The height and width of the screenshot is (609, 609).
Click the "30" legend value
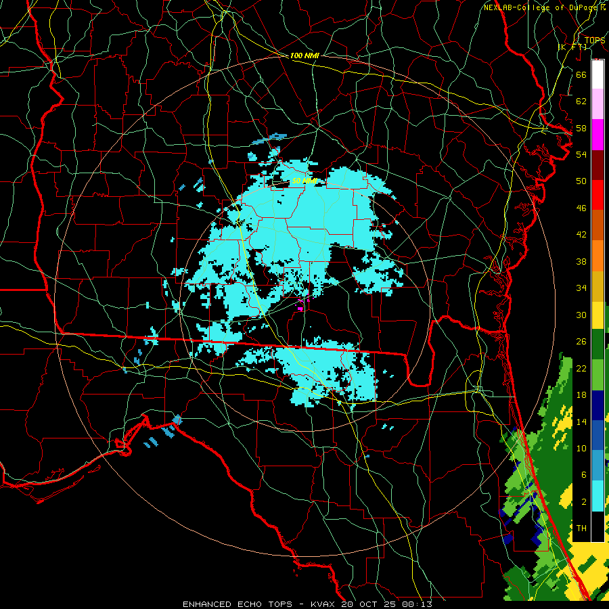click(581, 315)
